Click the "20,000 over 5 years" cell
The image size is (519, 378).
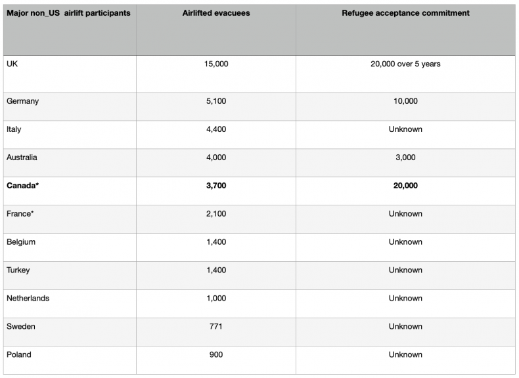405,64
